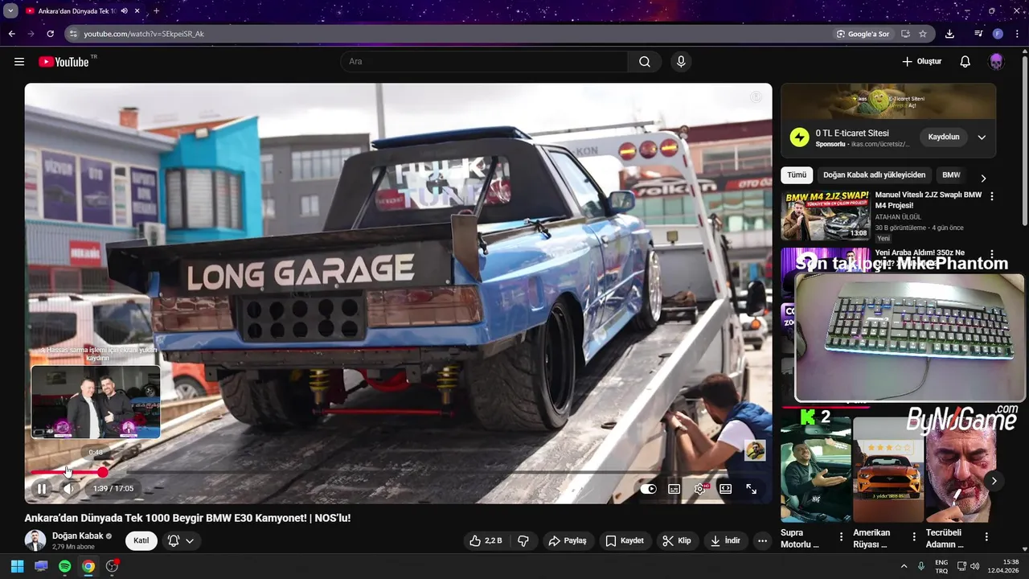Viewport: 1029px width, 579px height.
Task: Click the Kaydolun ad button
Action: [x=944, y=137]
